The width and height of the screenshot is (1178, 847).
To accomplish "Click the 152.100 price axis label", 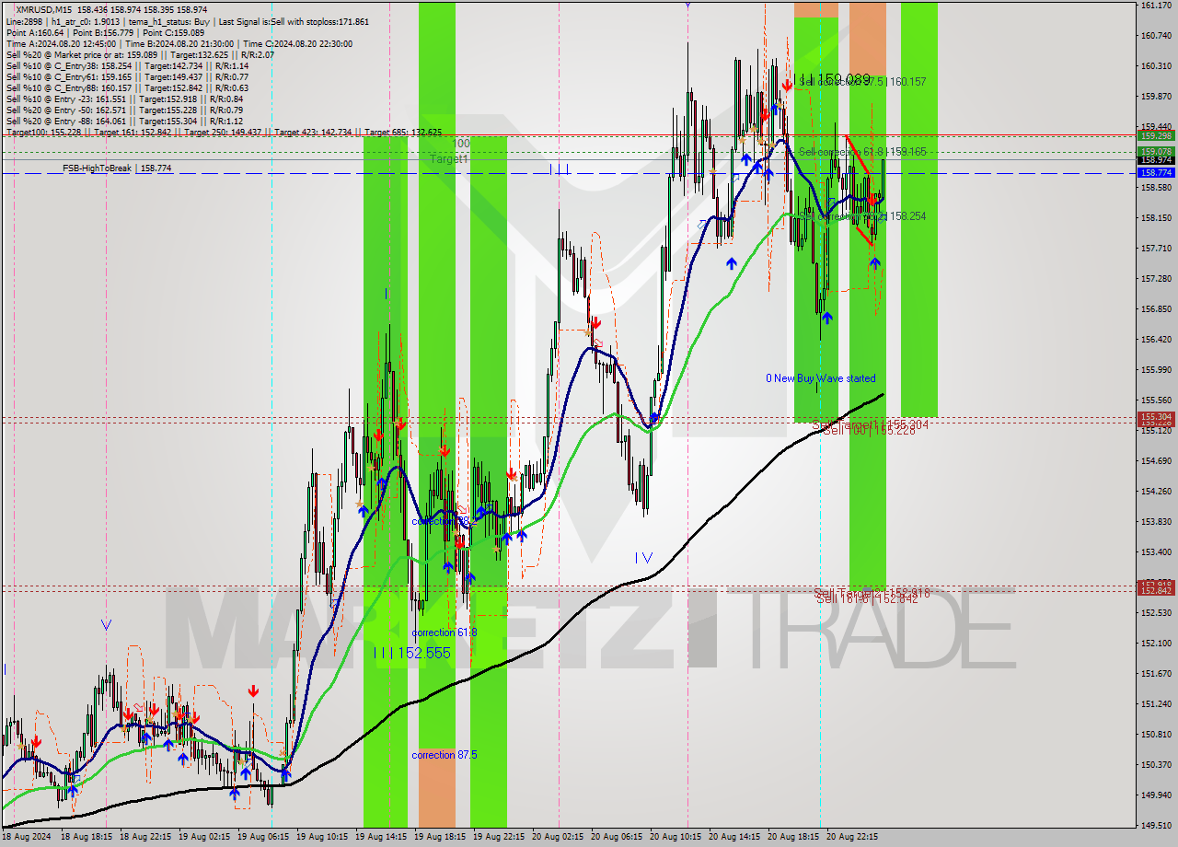I will click(x=1156, y=644).
